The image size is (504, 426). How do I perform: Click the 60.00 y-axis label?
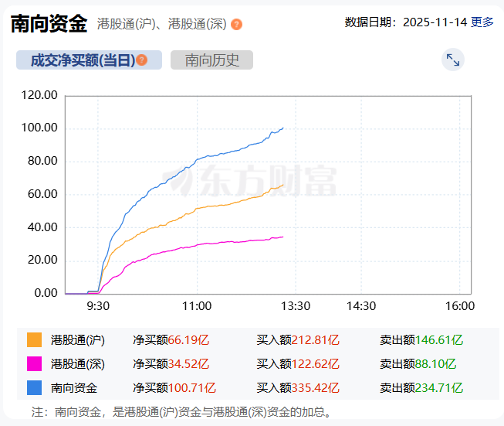tap(42, 194)
